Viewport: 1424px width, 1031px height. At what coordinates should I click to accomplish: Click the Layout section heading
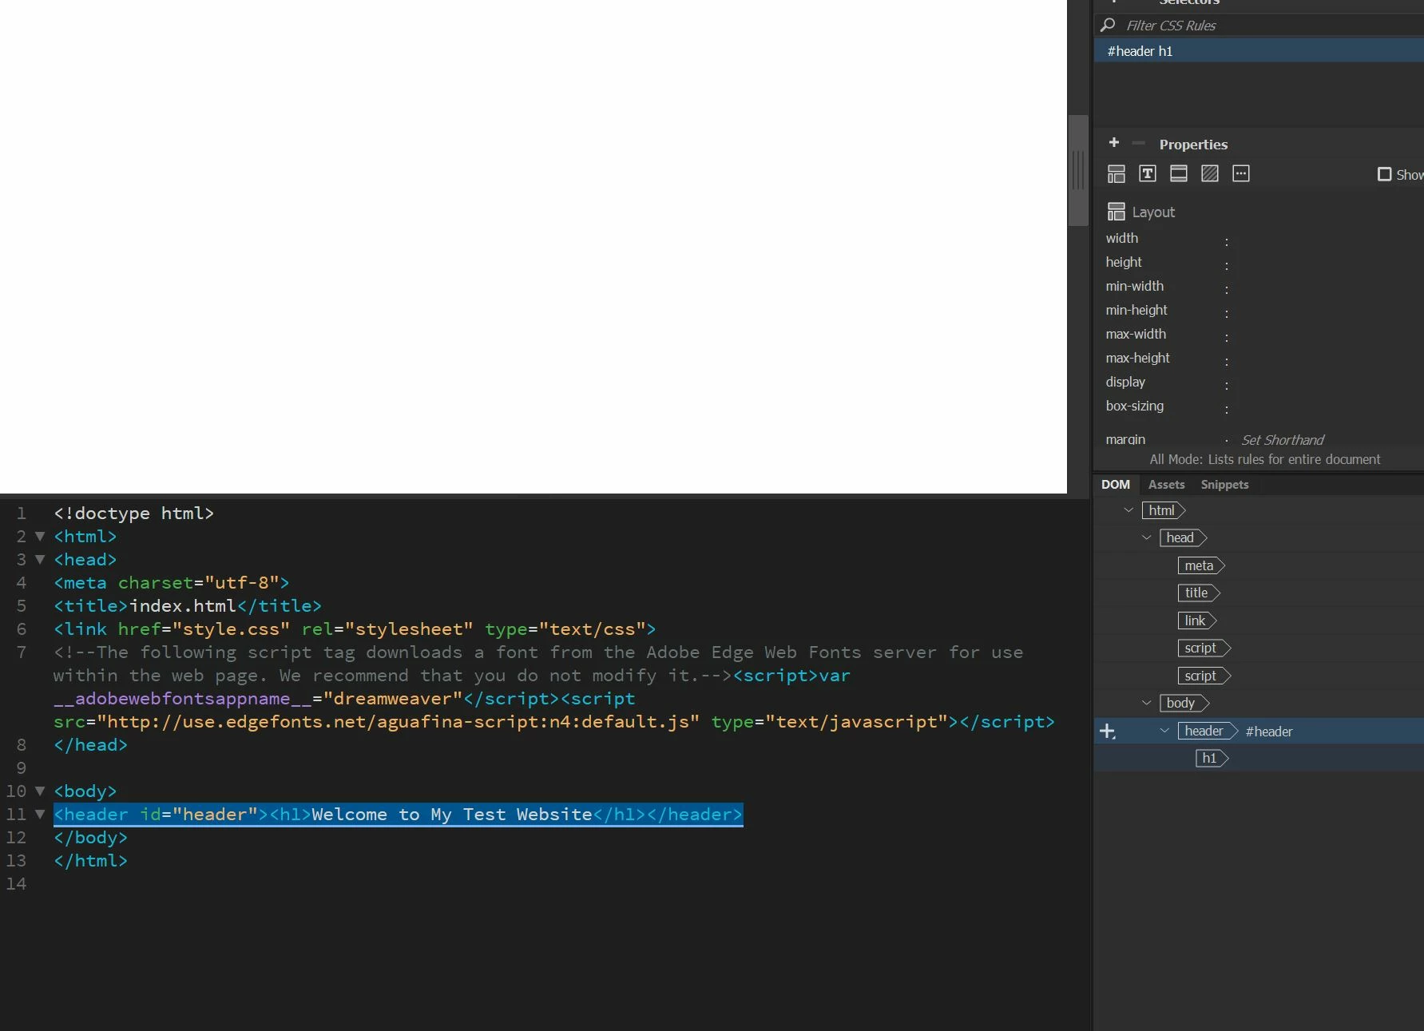(x=1152, y=212)
